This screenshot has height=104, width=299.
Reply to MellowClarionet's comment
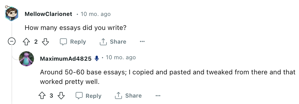[73, 42]
